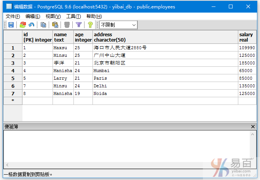Screen dimensions: 260x180
Task: Open the 工具(T) menu
Action: (x=73, y=16)
